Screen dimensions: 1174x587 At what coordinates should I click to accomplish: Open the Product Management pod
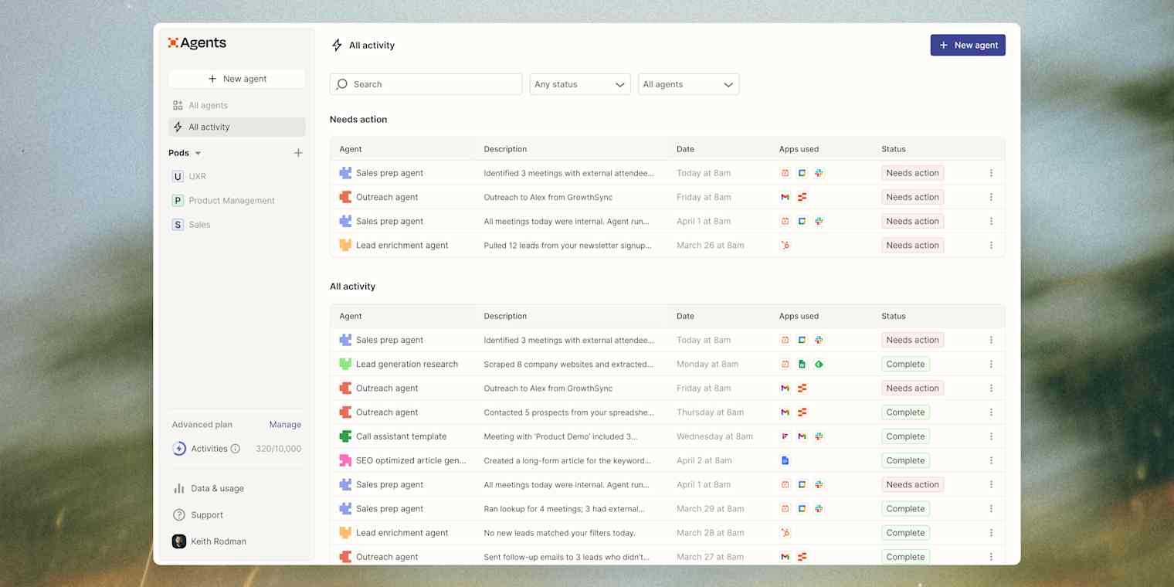(x=231, y=200)
